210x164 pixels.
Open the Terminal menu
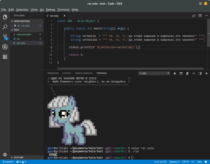click(63, 10)
